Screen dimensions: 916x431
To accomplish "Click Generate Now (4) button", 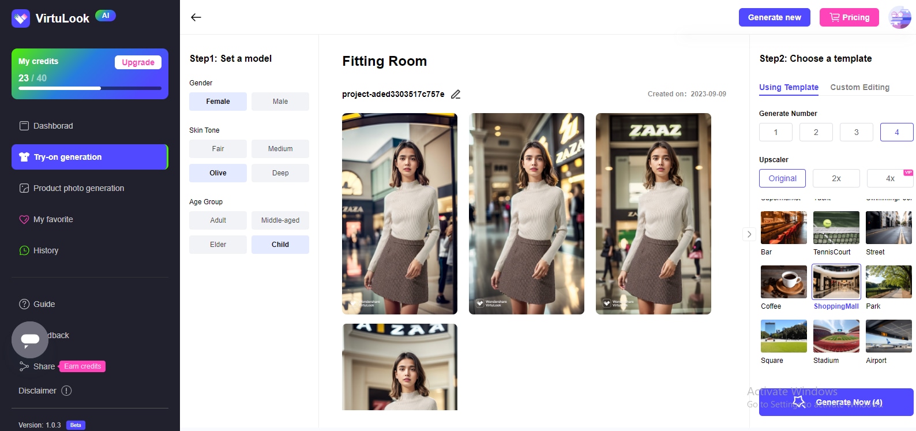I will click(836, 402).
